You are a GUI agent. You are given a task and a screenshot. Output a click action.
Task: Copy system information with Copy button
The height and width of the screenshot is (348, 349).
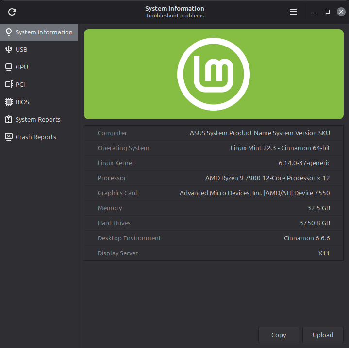tap(279, 335)
